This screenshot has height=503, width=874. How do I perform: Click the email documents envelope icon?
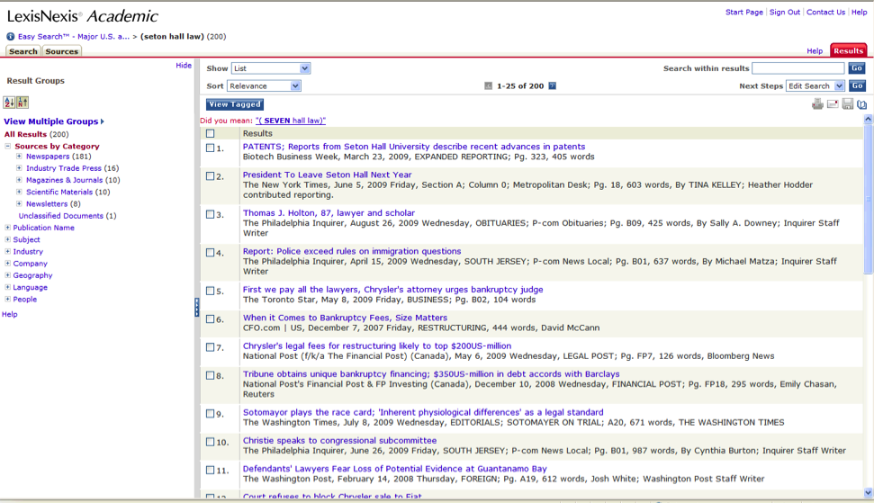[x=833, y=104]
